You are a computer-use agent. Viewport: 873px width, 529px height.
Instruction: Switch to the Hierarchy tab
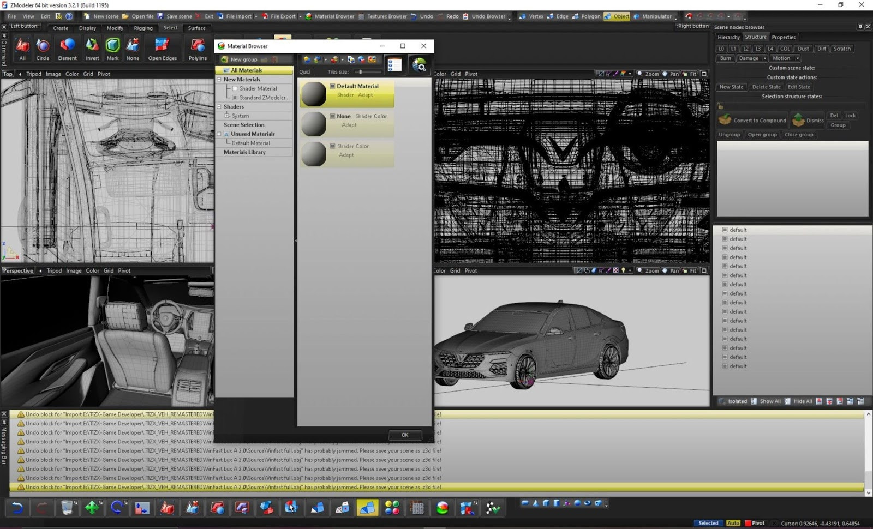[x=728, y=37]
